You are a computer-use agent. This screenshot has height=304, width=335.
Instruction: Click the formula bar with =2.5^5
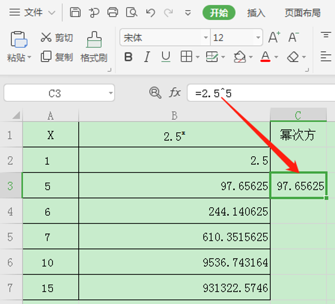click(261, 93)
